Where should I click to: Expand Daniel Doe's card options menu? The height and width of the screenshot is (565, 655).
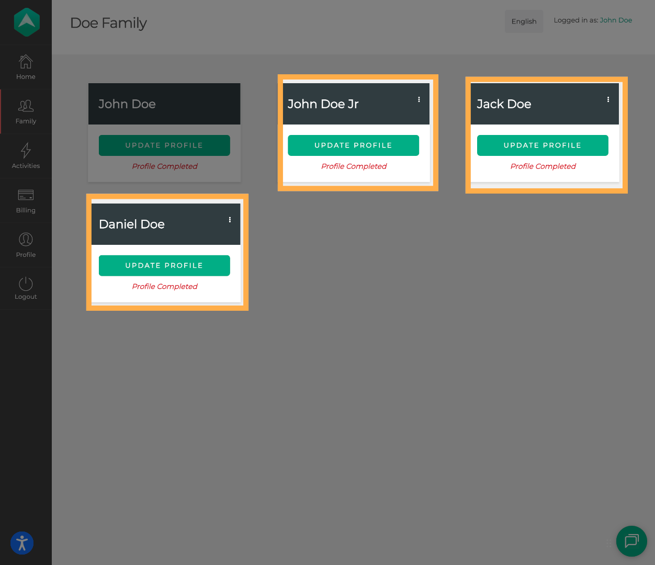[x=229, y=220]
